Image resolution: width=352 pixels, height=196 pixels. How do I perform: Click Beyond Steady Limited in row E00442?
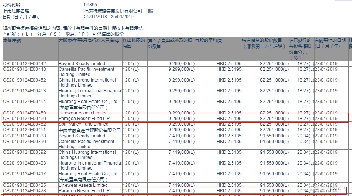click(82, 64)
